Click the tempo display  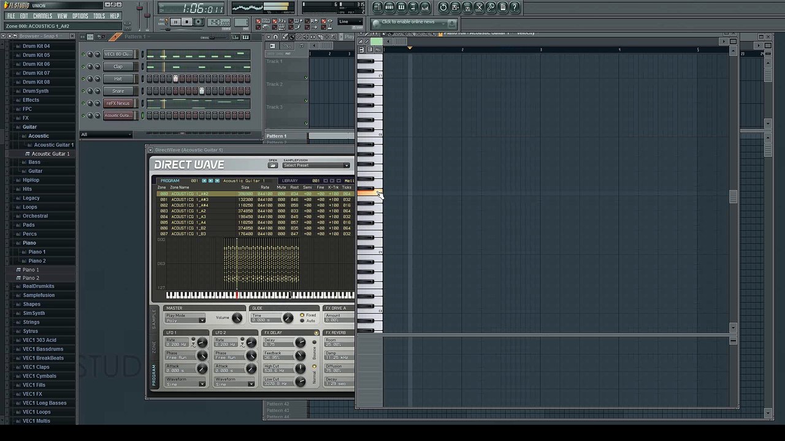coord(219,23)
